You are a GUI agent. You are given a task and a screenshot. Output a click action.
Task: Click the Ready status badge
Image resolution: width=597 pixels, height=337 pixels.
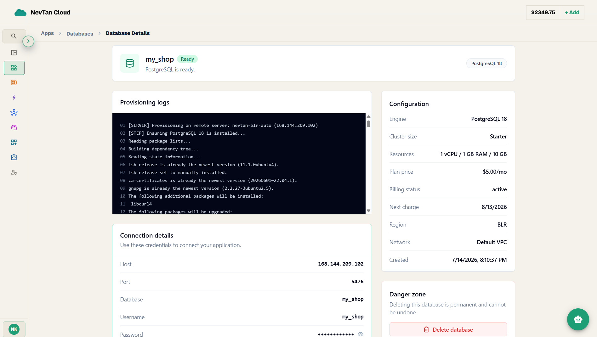point(187,59)
